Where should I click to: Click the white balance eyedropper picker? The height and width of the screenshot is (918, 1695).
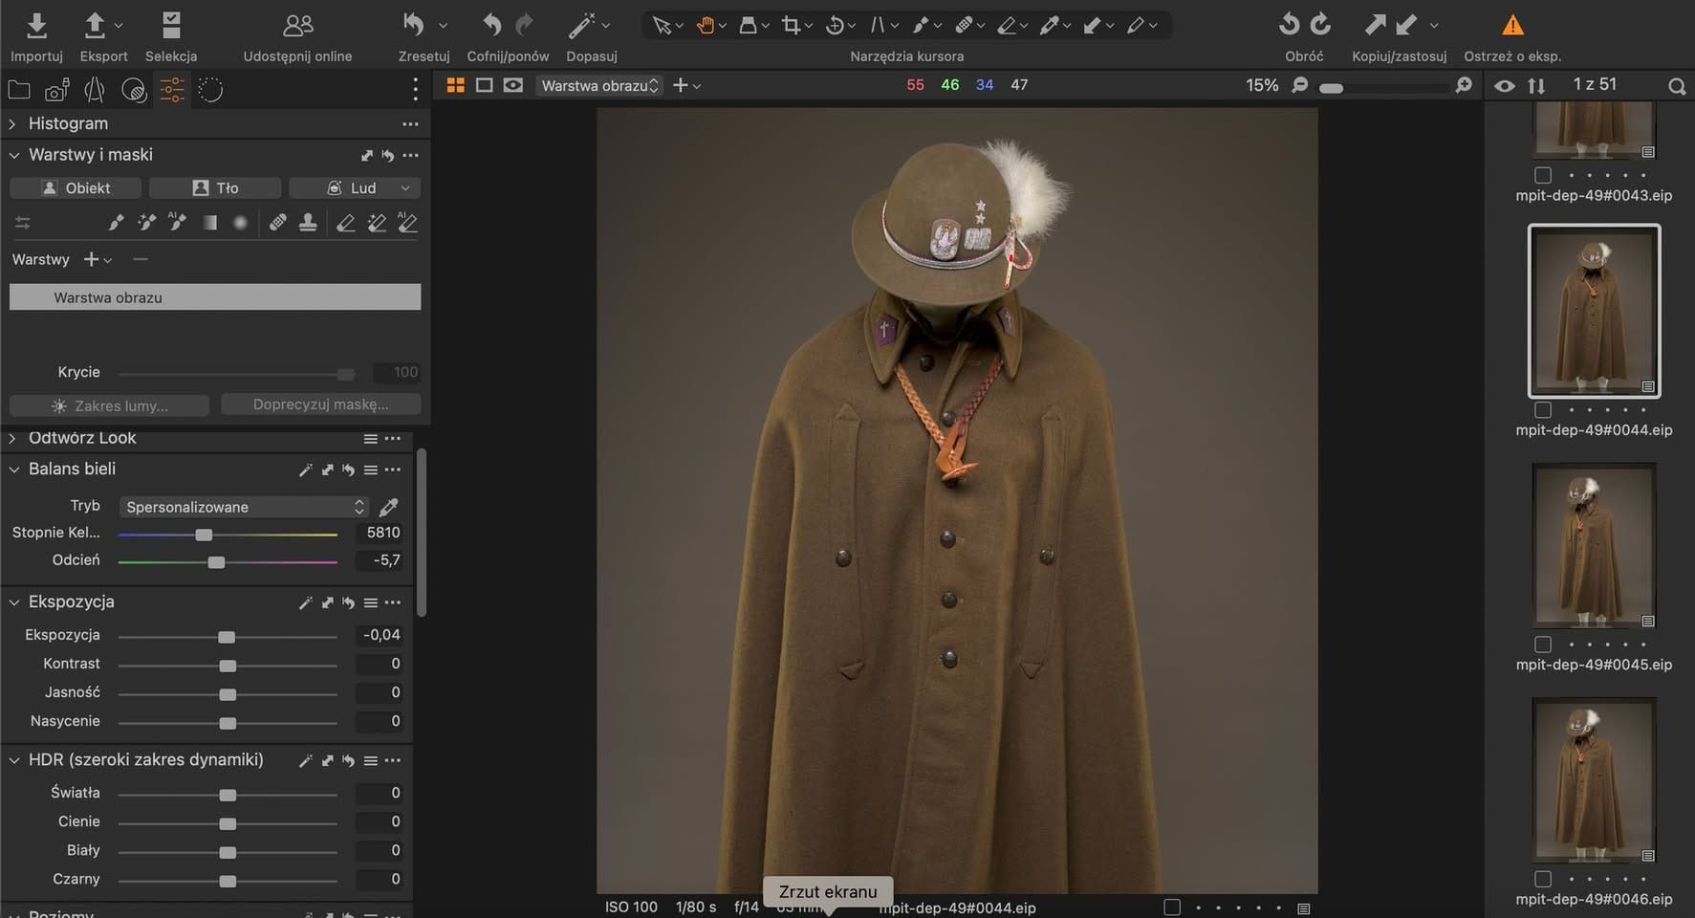tap(388, 507)
